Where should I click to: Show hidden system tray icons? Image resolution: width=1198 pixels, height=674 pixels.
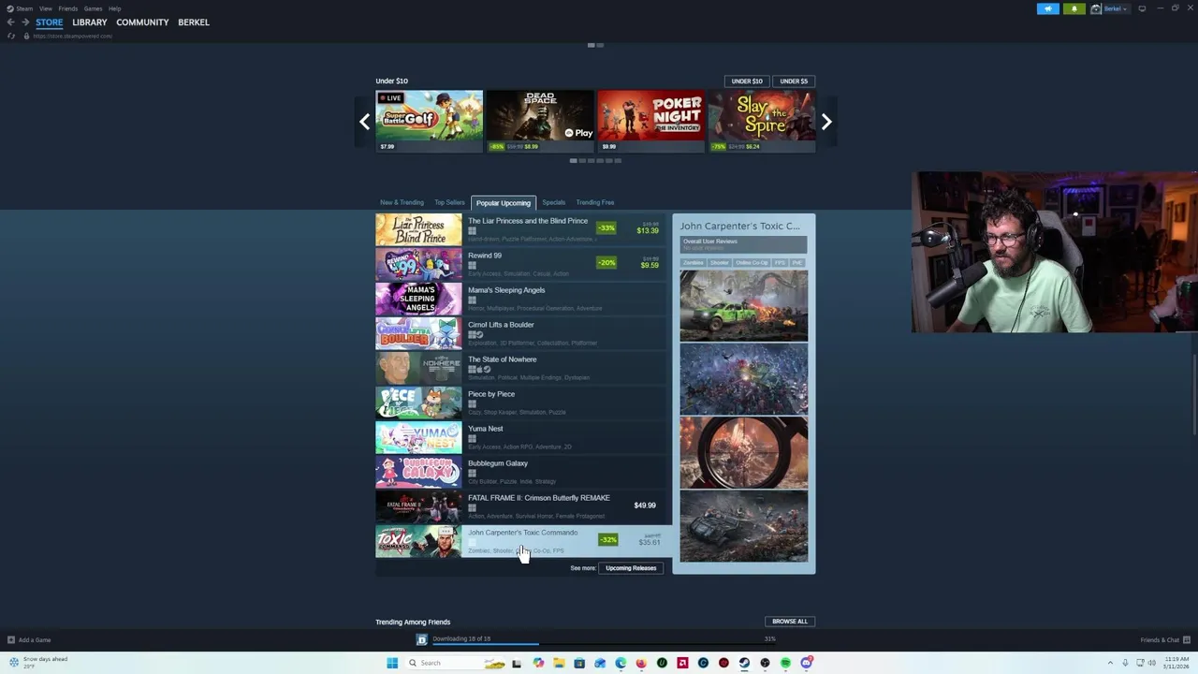1110,663
